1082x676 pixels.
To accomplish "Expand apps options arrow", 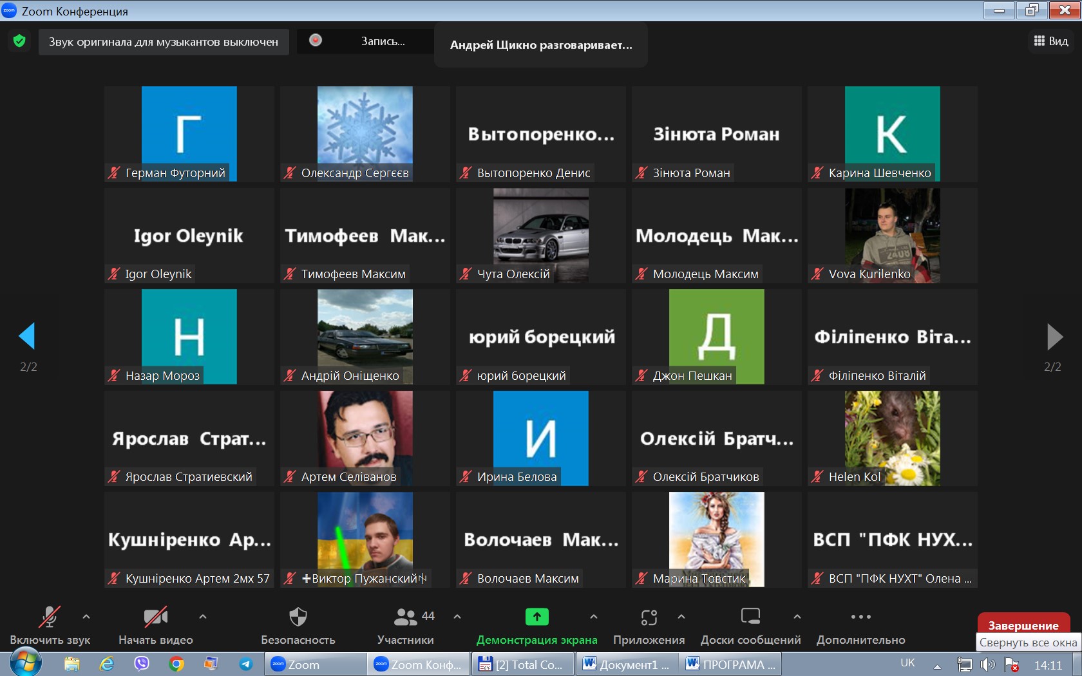I will (681, 617).
